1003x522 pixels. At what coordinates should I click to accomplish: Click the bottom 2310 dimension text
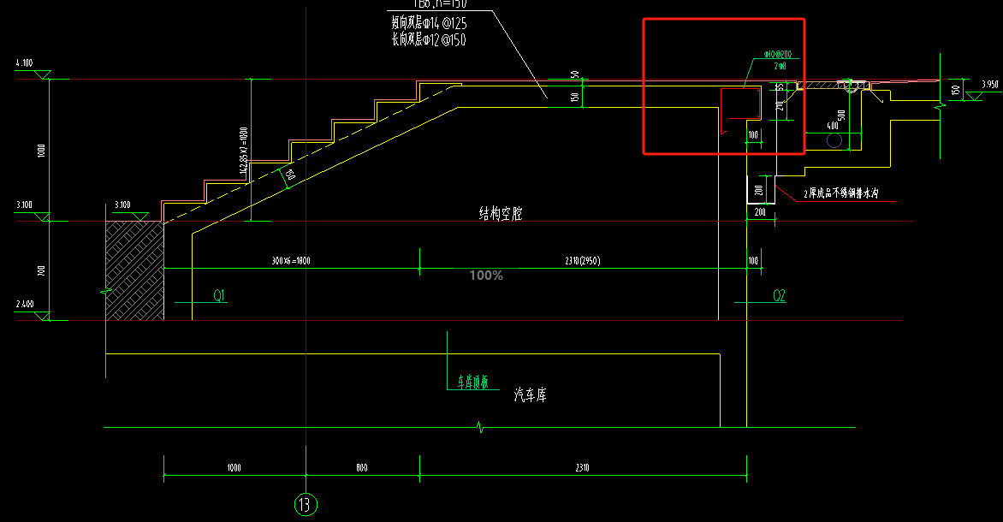pyautogui.click(x=582, y=467)
